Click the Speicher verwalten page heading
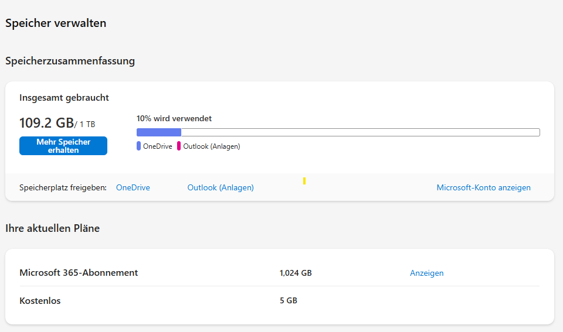 click(56, 23)
